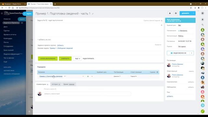
Task: Click Роботы automation link
Action: 181,36
